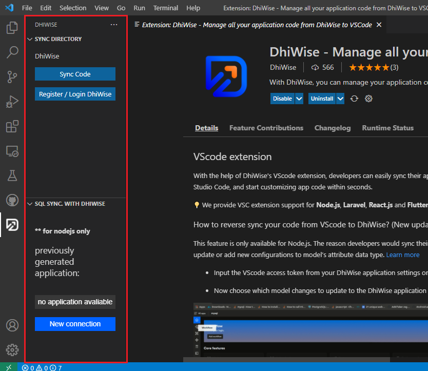Screen dimensions: 428x371
Task: Close the DhiWise extension tab
Action: point(379,25)
